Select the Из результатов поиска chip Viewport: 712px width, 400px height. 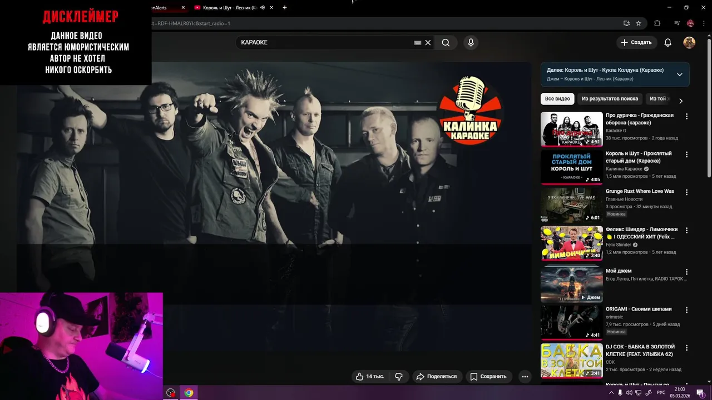point(610,98)
